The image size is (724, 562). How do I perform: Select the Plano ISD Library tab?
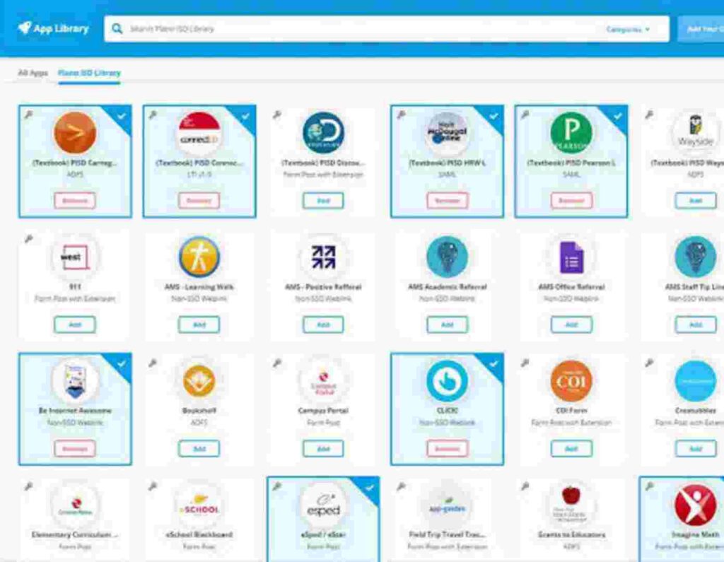coord(89,73)
